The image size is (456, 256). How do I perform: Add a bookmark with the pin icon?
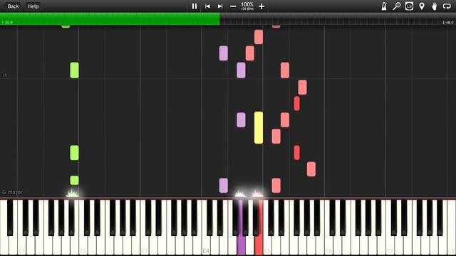pyautogui.click(x=422, y=6)
